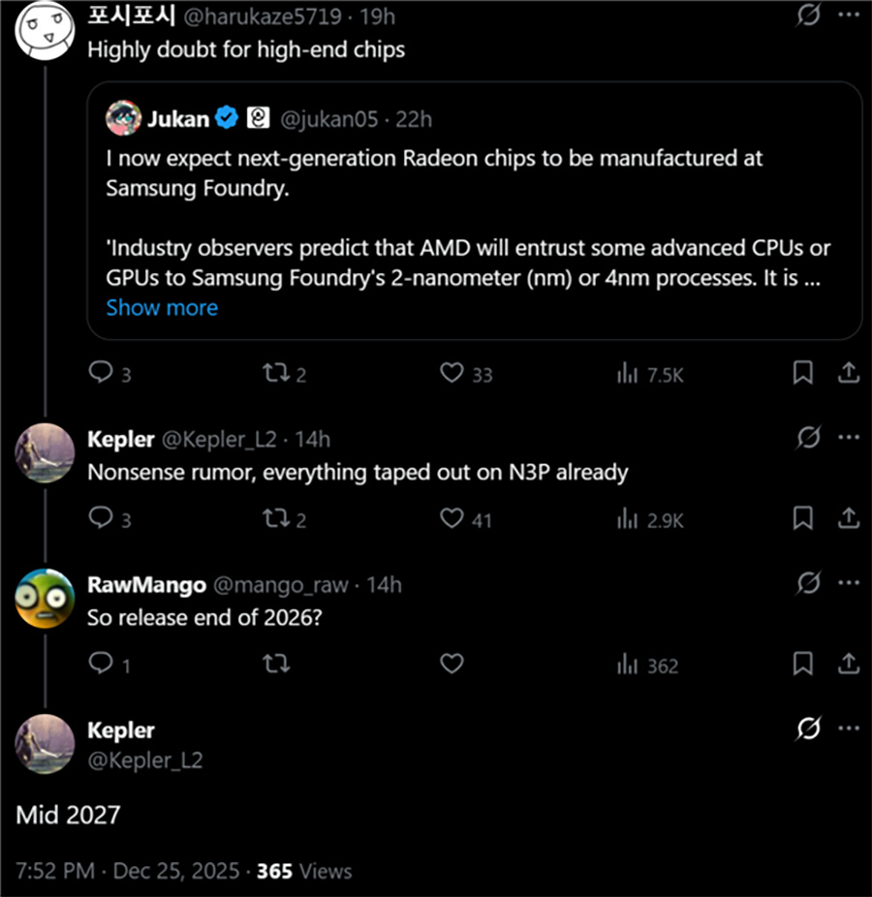Open @jukan05 profile handle link
The image size is (872, 897).
[x=327, y=119]
